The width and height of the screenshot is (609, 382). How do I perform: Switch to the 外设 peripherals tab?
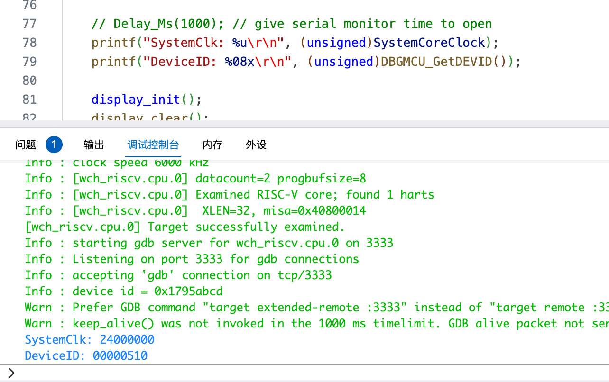(x=256, y=145)
